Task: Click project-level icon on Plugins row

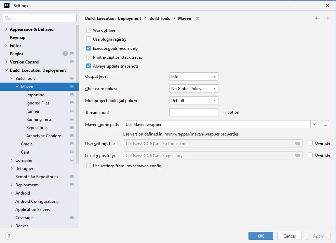Action: [72, 54]
